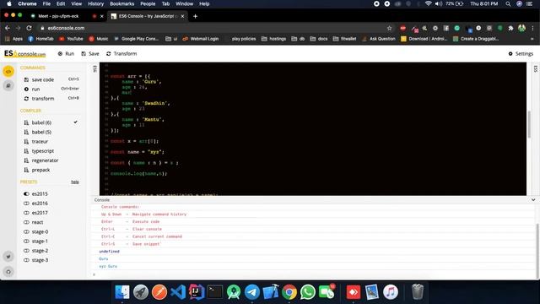Open IntelliJ IDEA from the dock
Image resolution: width=540 pixels, height=304 pixels.
point(197,292)
